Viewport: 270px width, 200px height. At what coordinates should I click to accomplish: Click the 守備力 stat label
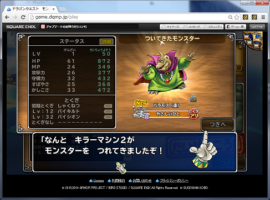(38, 78)
